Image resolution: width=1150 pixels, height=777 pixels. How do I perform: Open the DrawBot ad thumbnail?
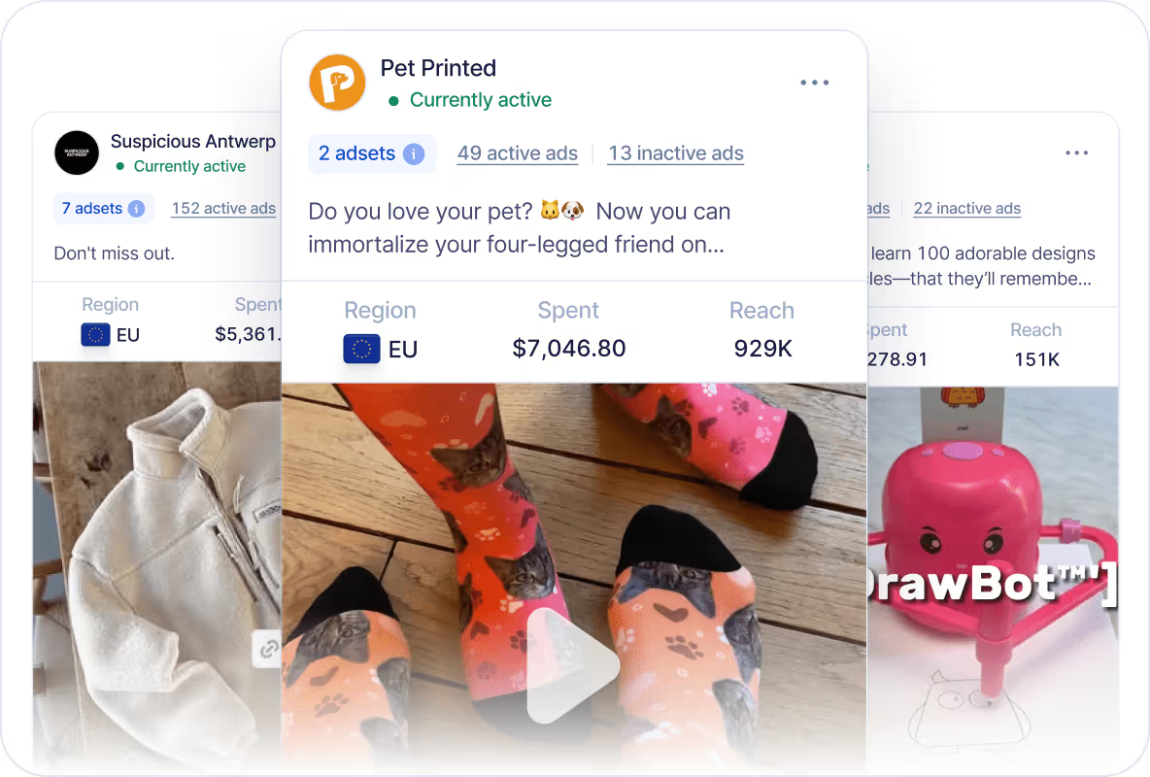(x=993, y=580)
